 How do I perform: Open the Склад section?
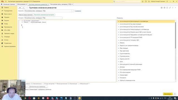(x=6, y=24)
